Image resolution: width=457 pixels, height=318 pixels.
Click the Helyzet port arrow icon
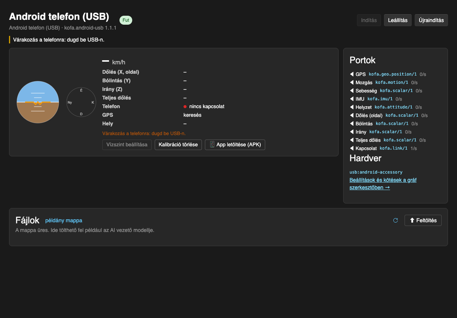(352, 107)
